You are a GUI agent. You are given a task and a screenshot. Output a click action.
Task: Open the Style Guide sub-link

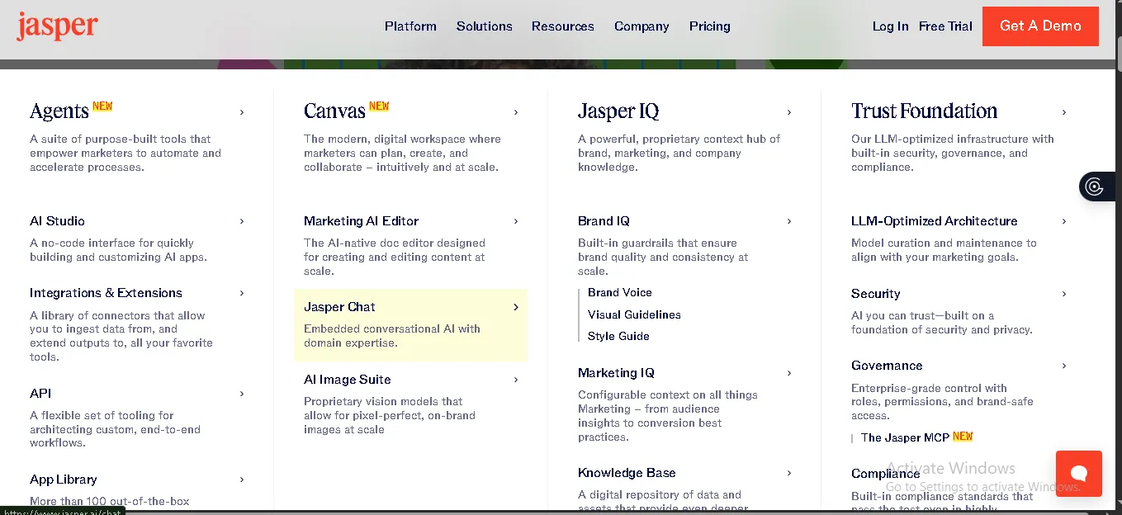tap(618, 336)
